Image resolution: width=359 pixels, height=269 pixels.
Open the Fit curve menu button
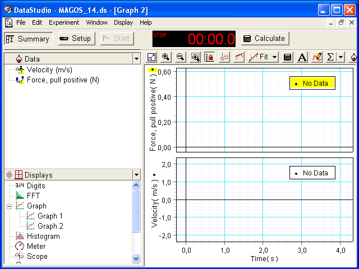tap(263, 57)
